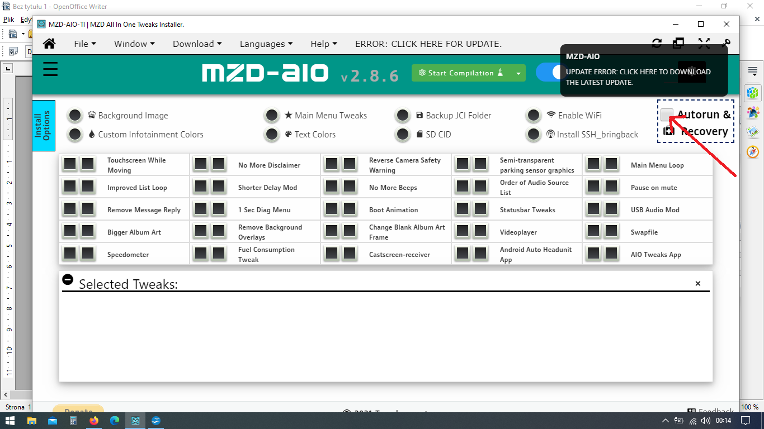Click the error update link in menu bar
The height and width of the screenshot is (429, 764).
(x=428, y=44)
